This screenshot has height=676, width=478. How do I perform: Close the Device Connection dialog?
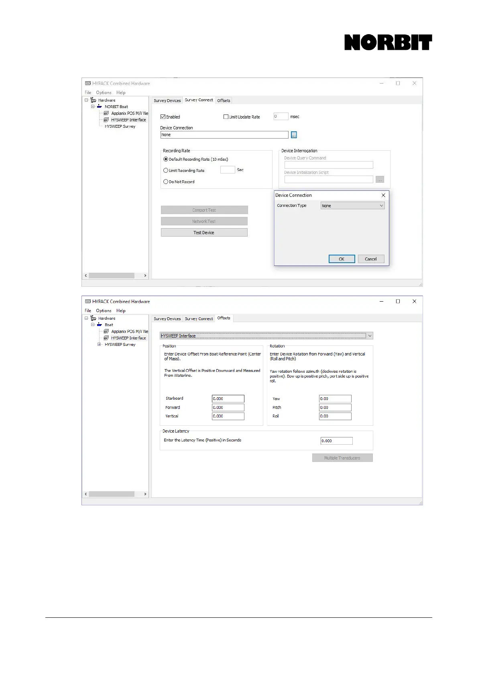(383, 195)
